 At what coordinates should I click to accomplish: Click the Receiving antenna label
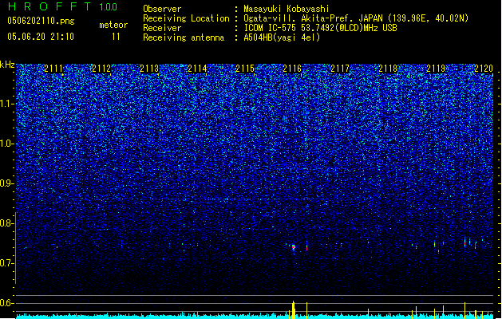(x=184, y=37)
